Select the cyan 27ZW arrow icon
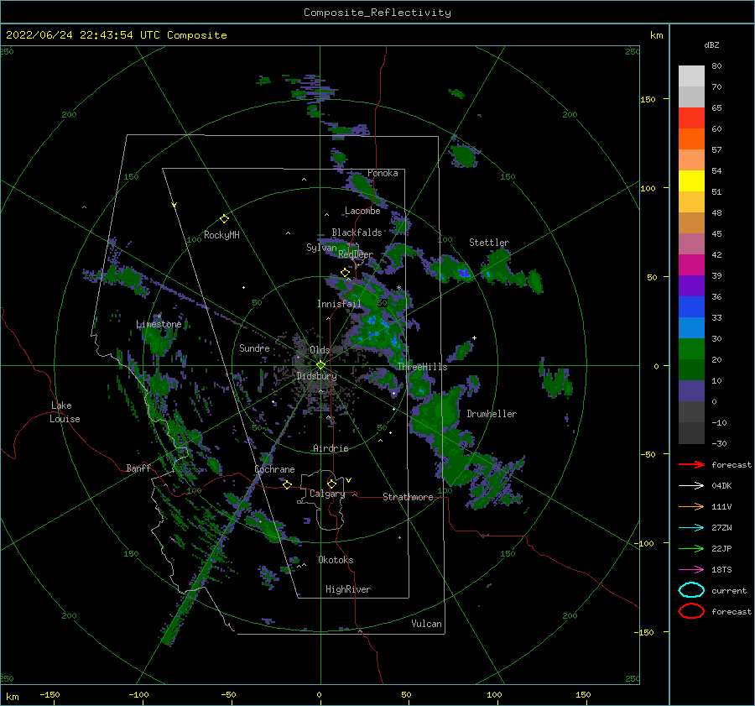 tap(691, 528)
